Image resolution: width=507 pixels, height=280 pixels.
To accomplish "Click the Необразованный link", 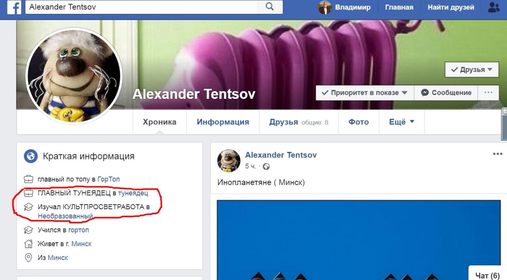I will point(65,216).
